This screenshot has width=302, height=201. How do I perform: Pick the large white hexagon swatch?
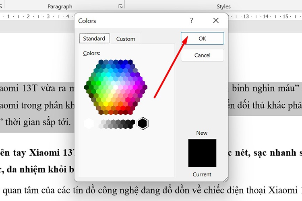(89, 123)
